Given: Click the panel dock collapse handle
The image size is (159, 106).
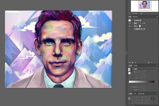Looking at the screenshot, I should click(126, 53).
